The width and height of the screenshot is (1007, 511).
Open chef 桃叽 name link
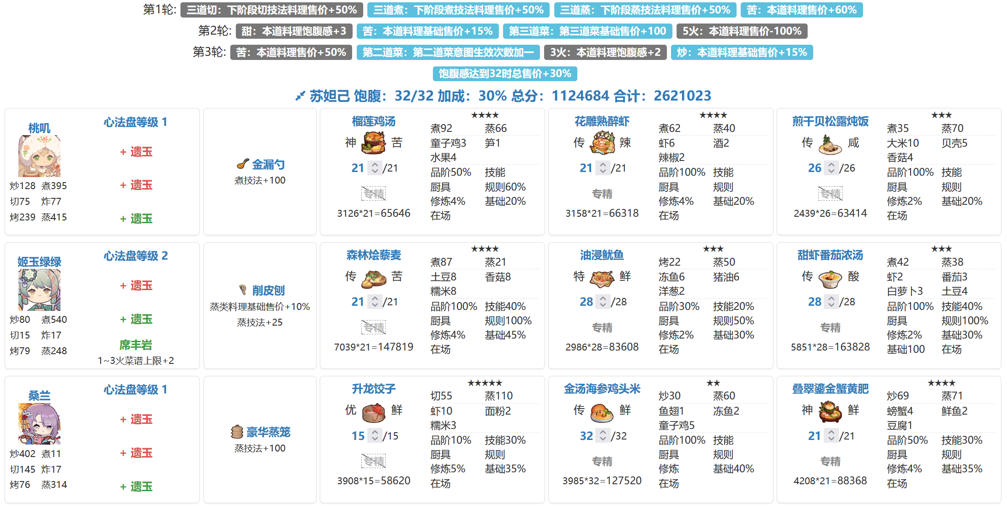pyautogui.click(x=39, y=128)
